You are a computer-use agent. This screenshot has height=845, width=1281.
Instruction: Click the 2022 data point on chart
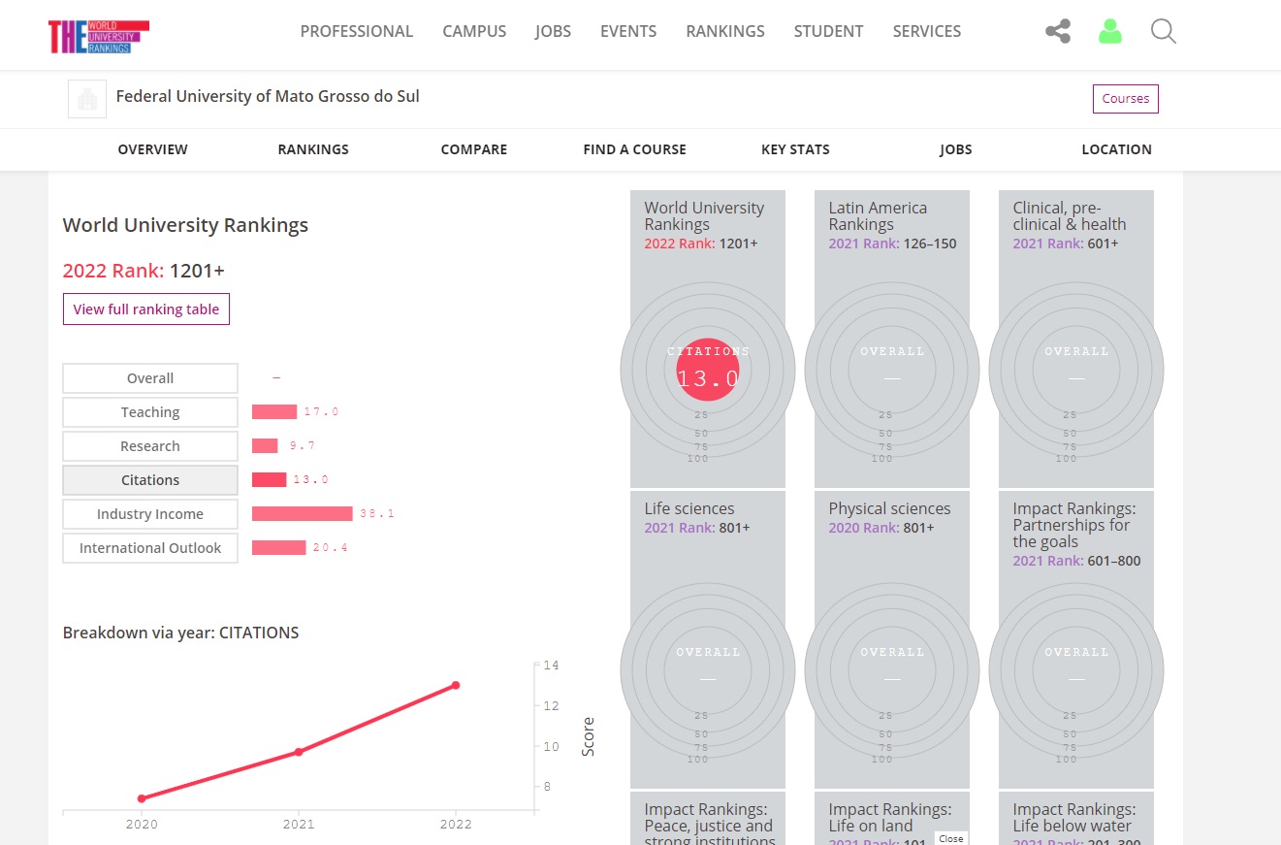[x=456, y=685]
